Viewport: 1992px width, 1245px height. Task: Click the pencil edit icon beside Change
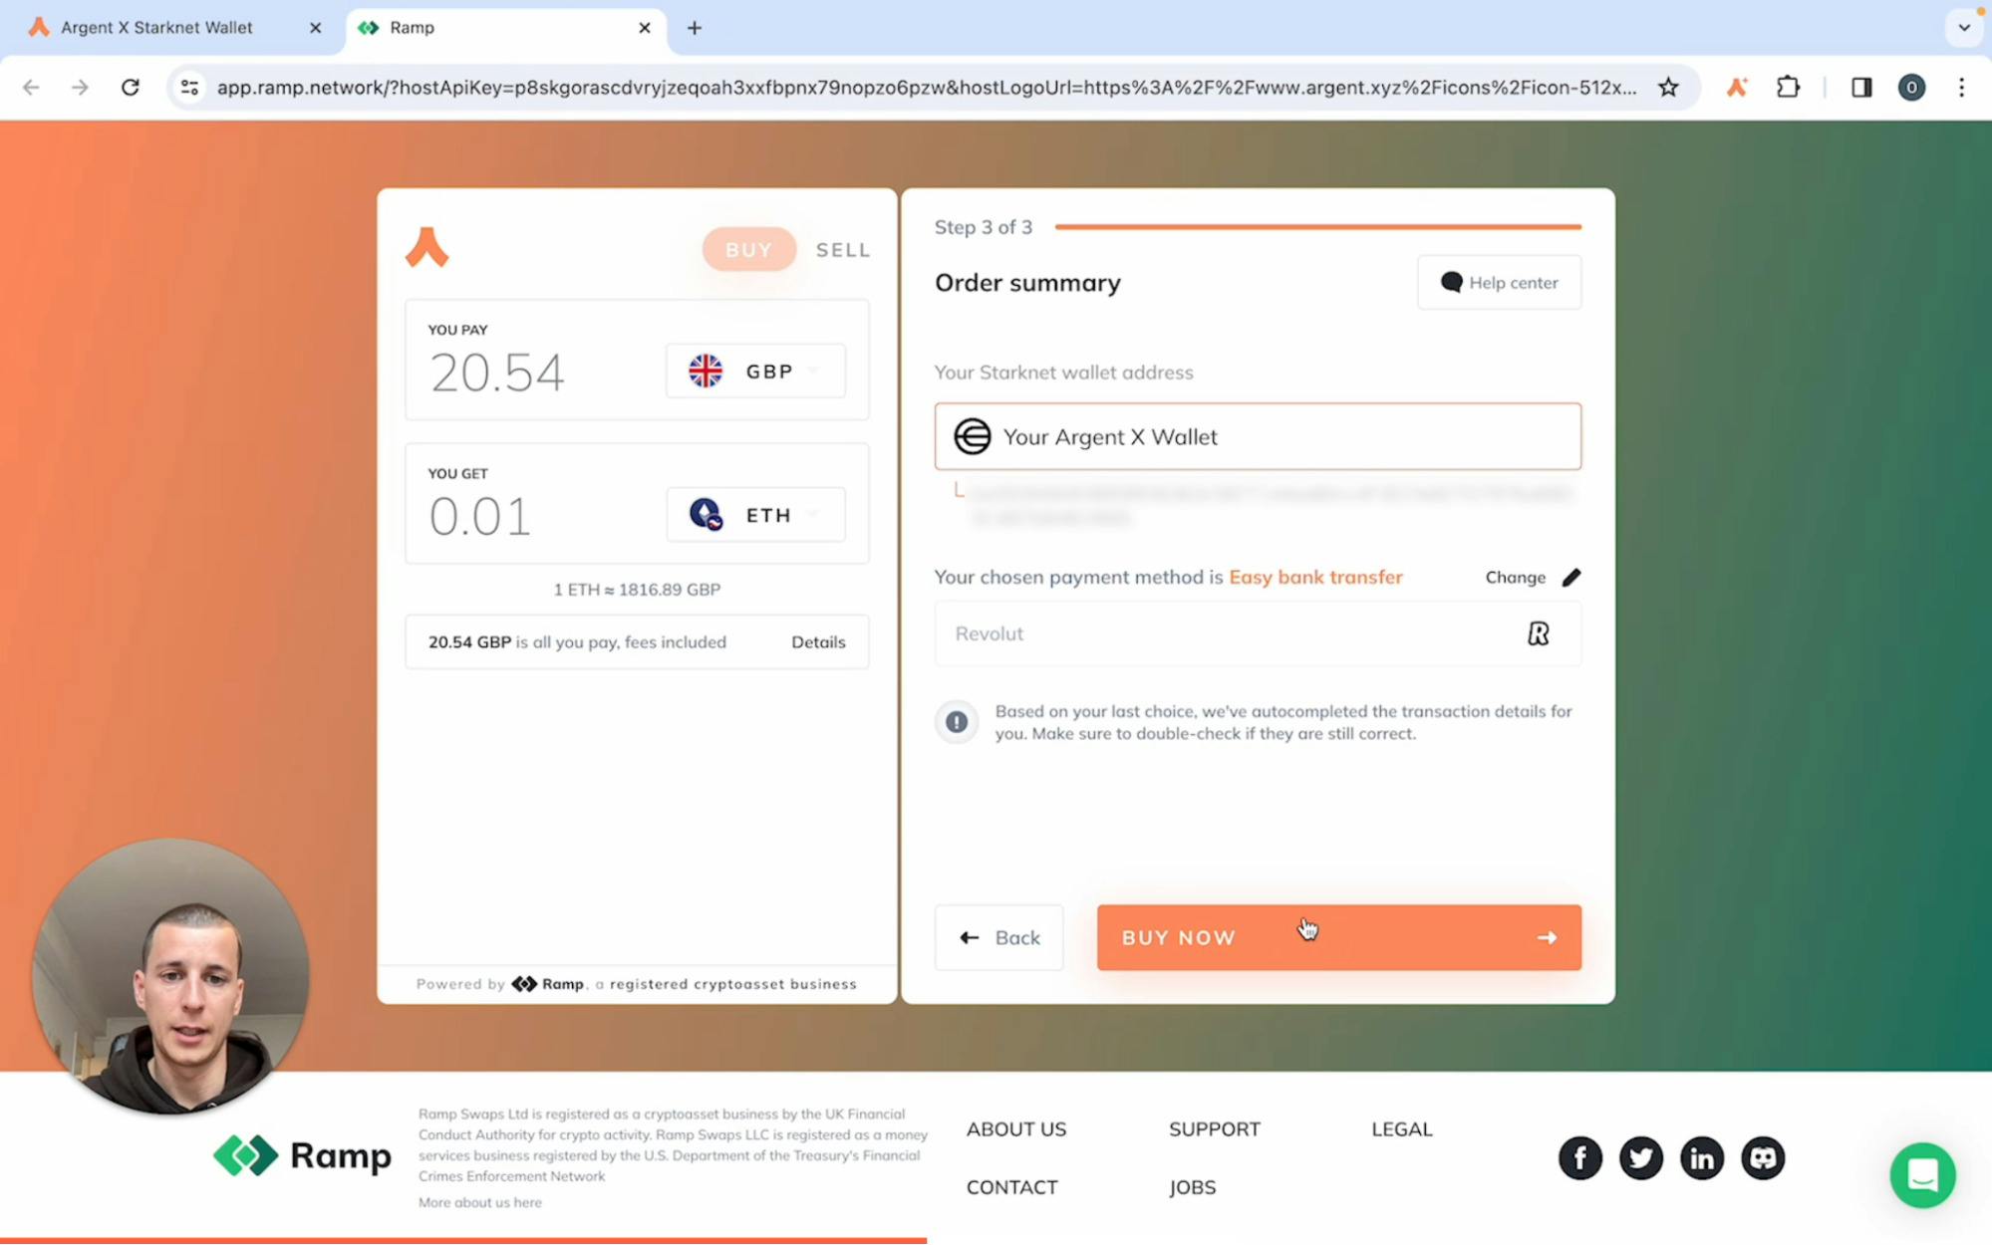[x=1571, y=578]
